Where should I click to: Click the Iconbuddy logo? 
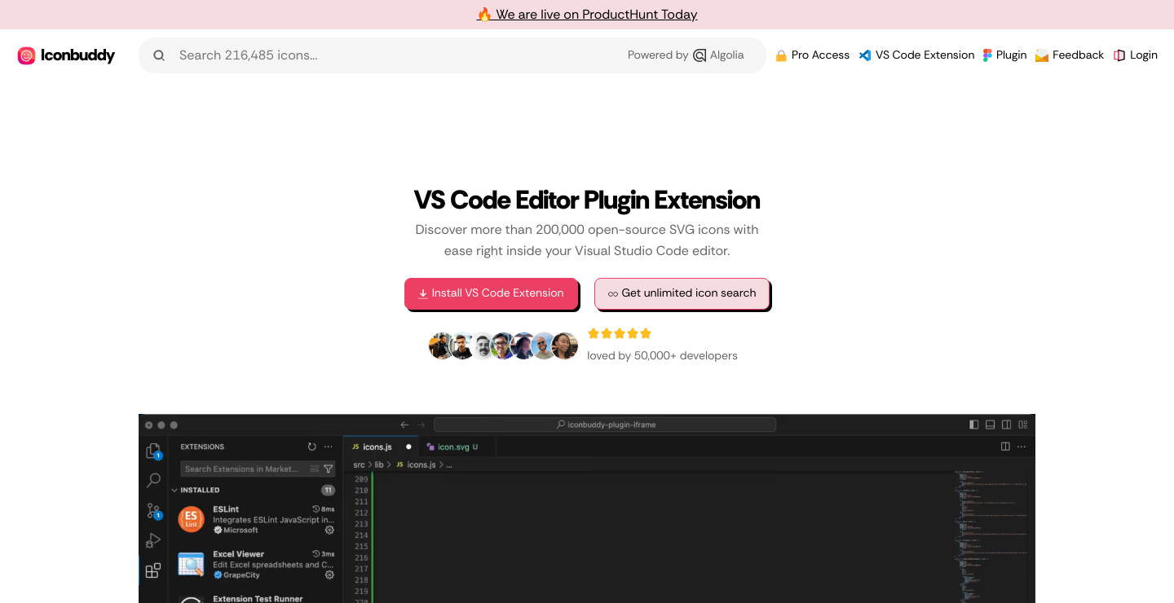coord(65,55)
